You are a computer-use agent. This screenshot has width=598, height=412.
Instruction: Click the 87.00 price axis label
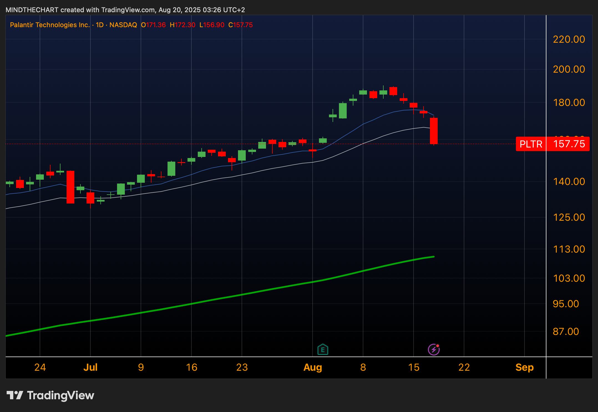(x=566, y=332)
